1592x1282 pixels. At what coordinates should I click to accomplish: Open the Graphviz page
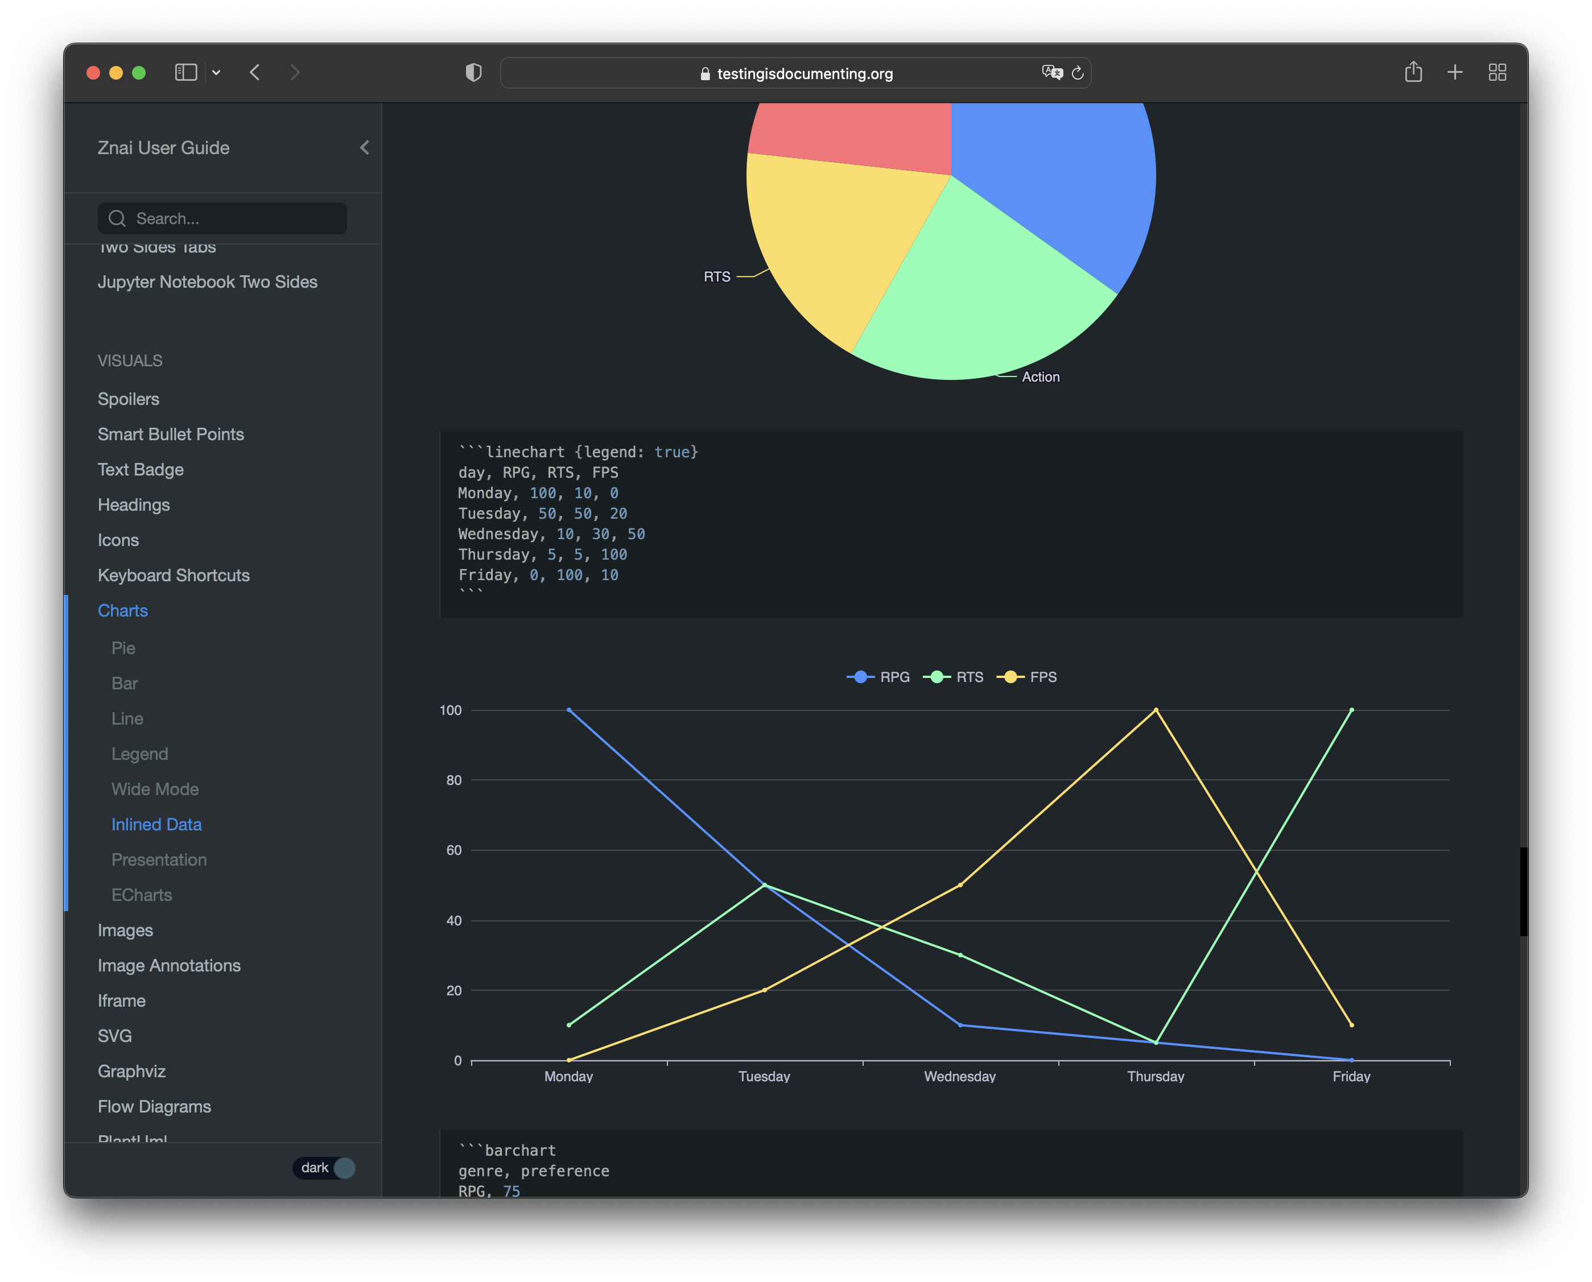coord(131,1072)
